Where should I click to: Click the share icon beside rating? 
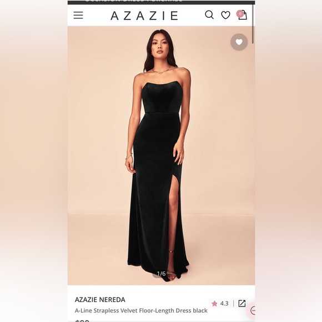241,303
